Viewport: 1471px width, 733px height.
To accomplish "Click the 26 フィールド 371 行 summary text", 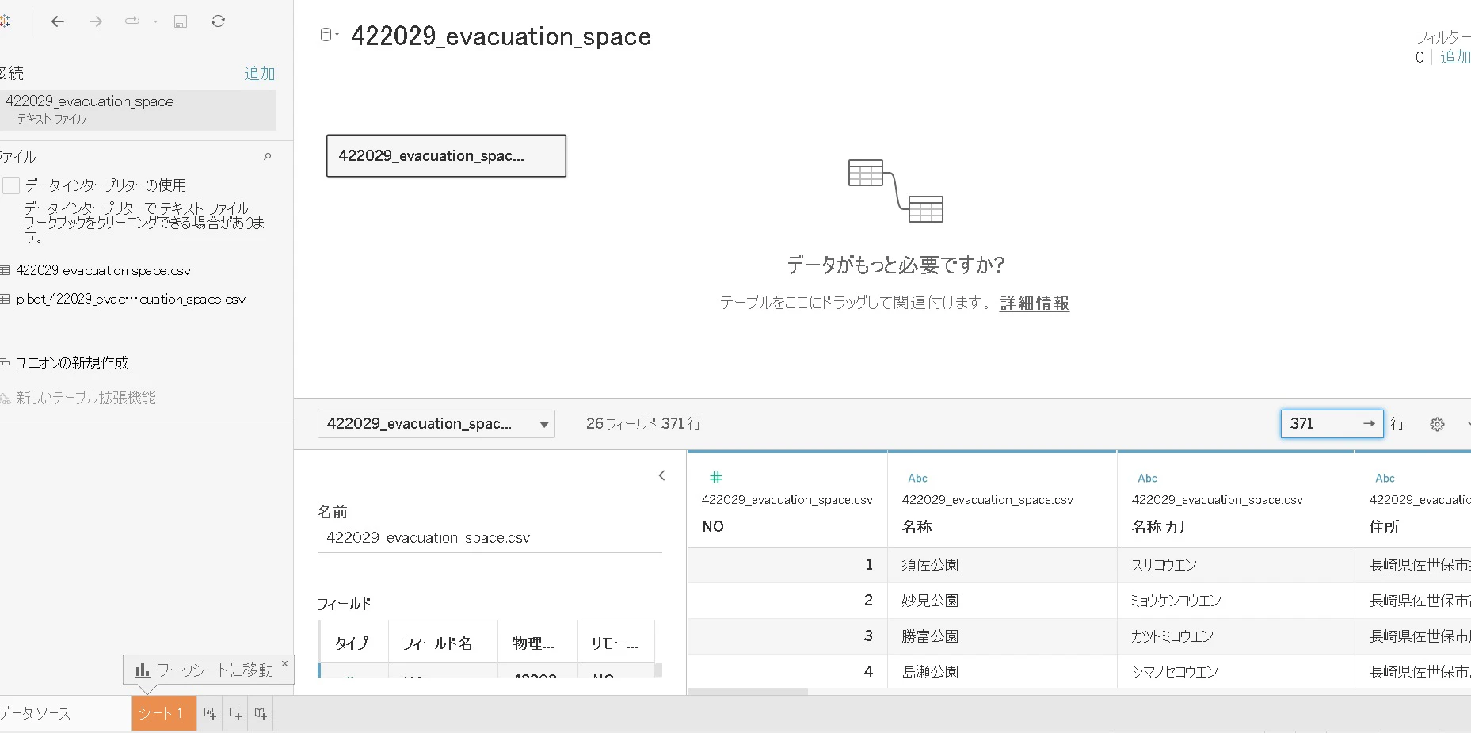I will tap(643, 424).
